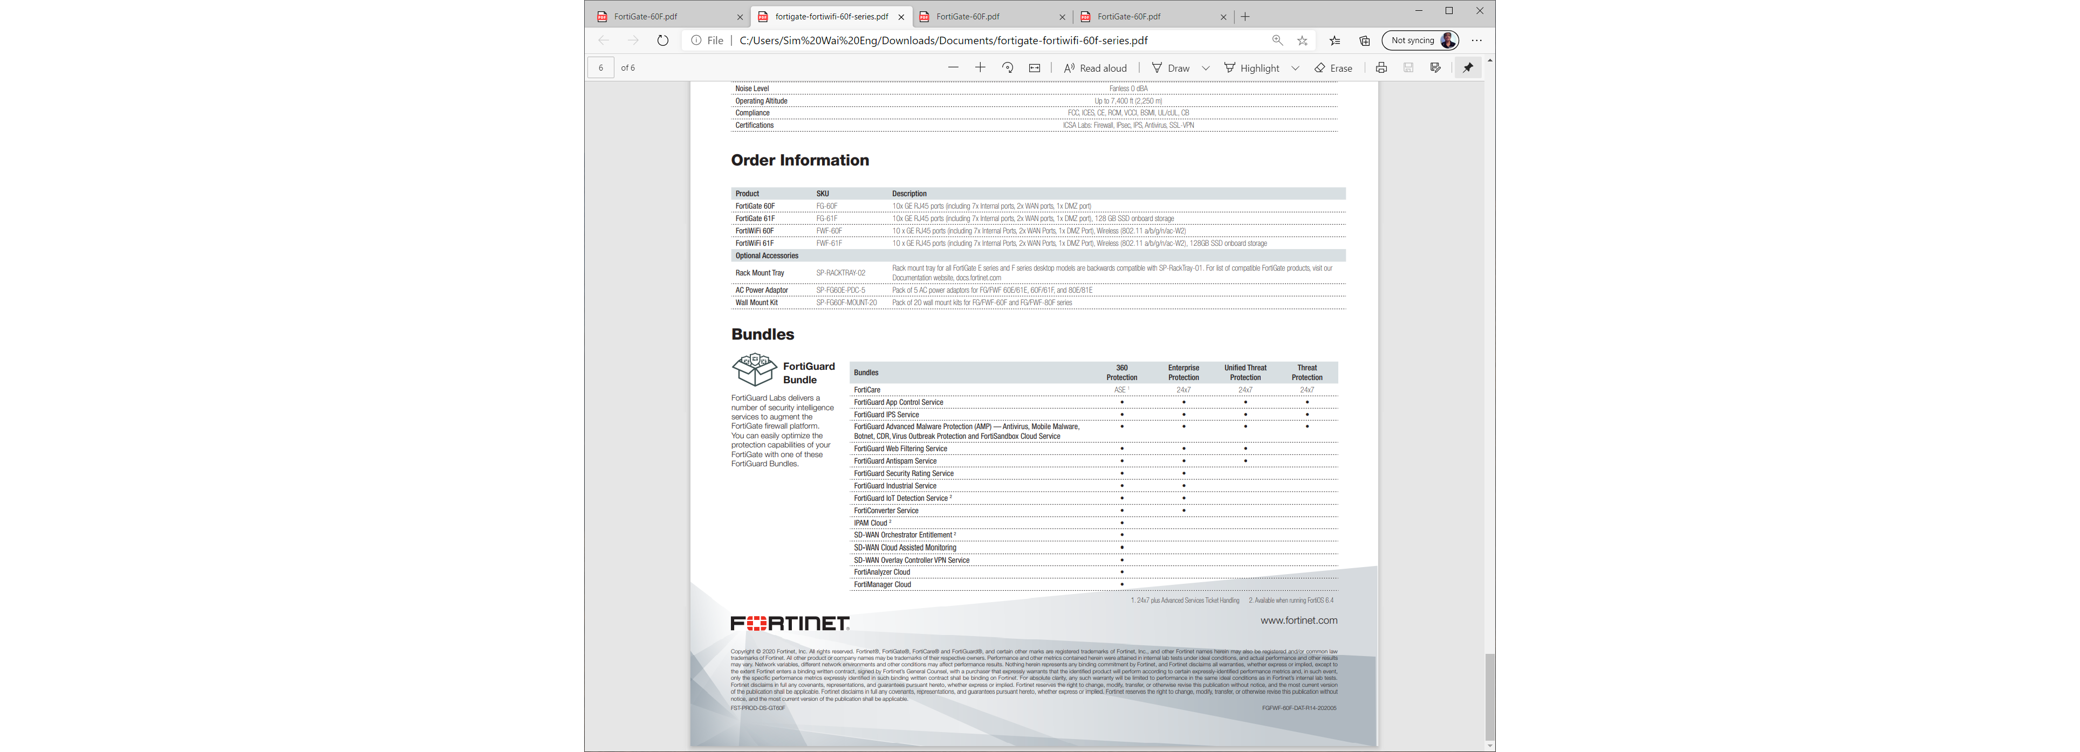
Task: Click the Save as icon
Action: click(x=1435, y=68)
